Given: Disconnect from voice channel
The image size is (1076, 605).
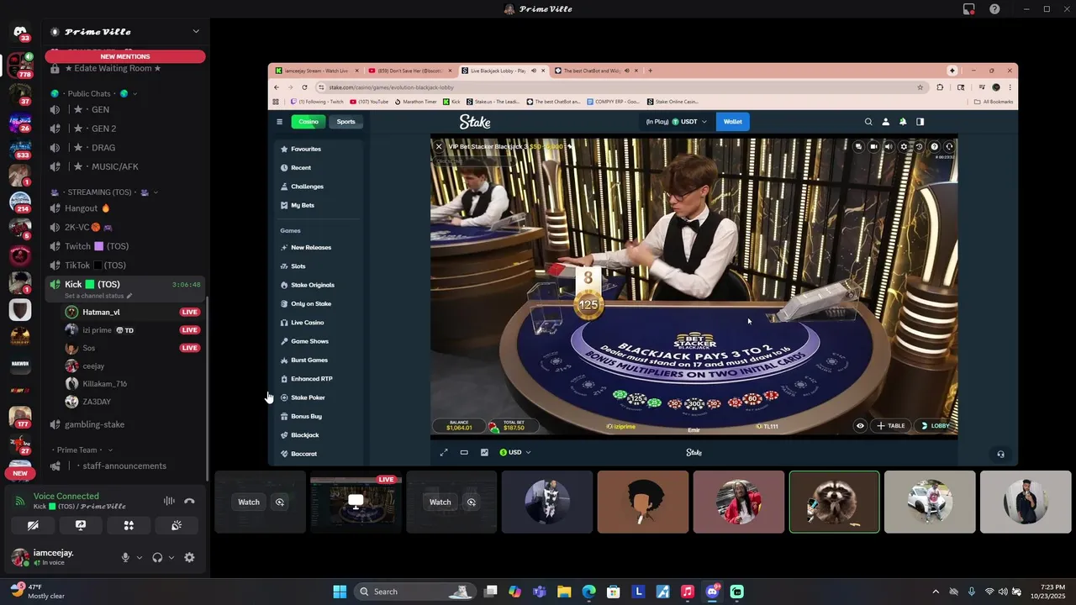Looking at the screenshot, I should coord(189,501).
